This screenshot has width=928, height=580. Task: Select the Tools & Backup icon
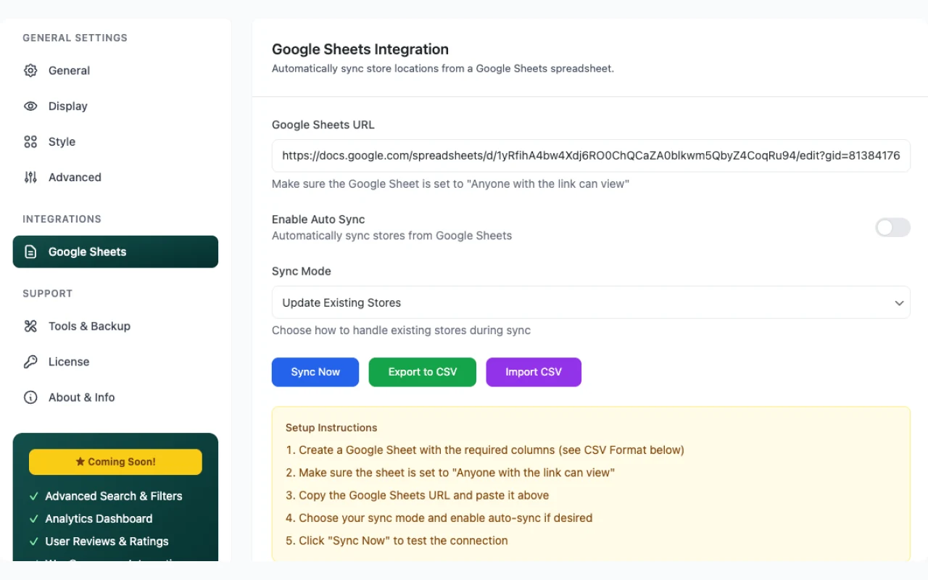tap(30, 326)
